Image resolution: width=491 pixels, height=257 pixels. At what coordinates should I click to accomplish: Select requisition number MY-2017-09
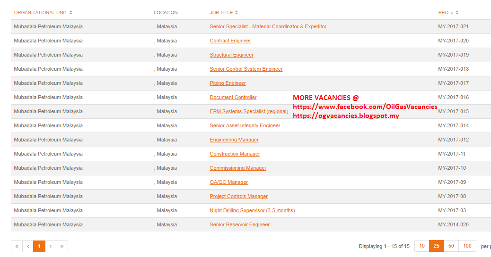coord(452,182)
